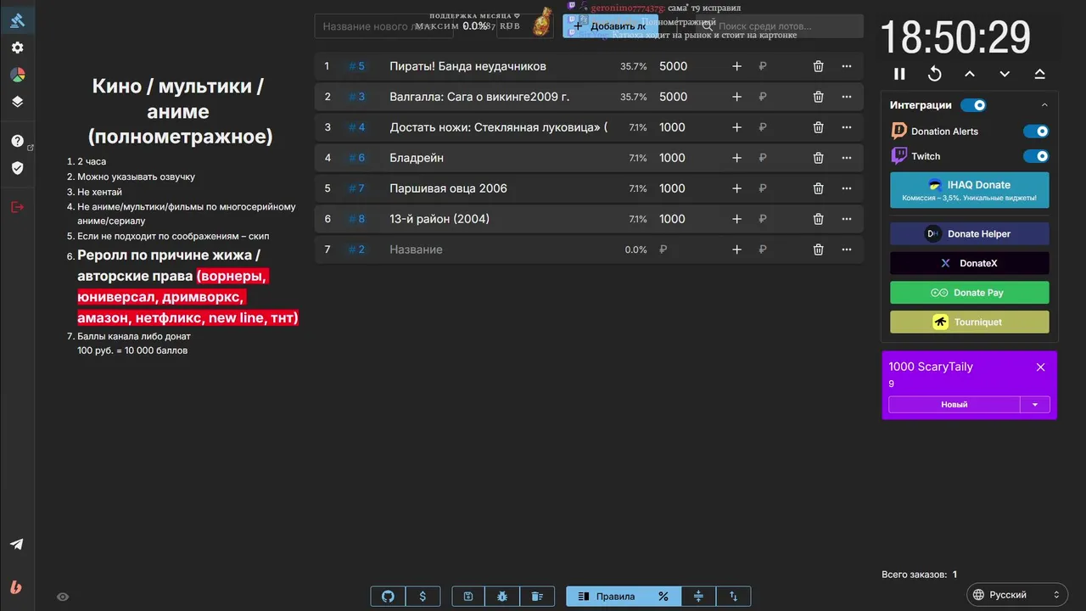Click the 35.7% value for Пираты!

tap(633, 66)
